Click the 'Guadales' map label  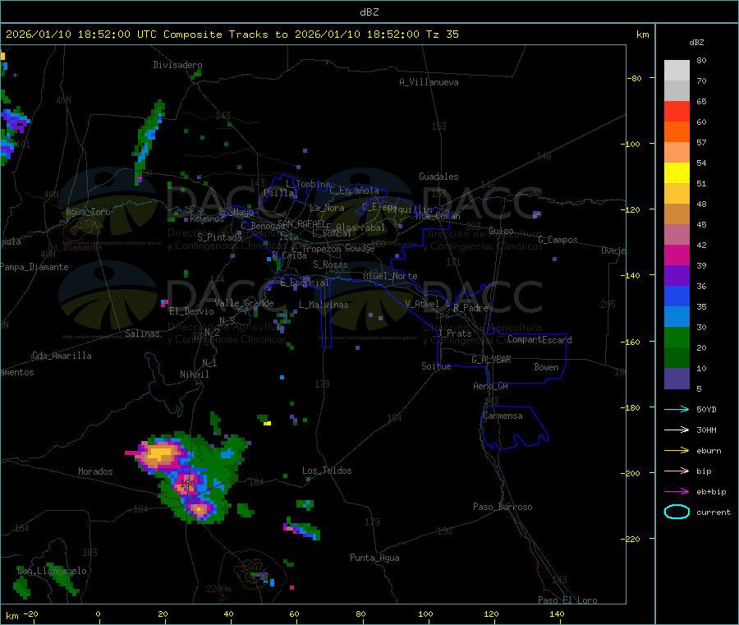click(x=438, y=177)
